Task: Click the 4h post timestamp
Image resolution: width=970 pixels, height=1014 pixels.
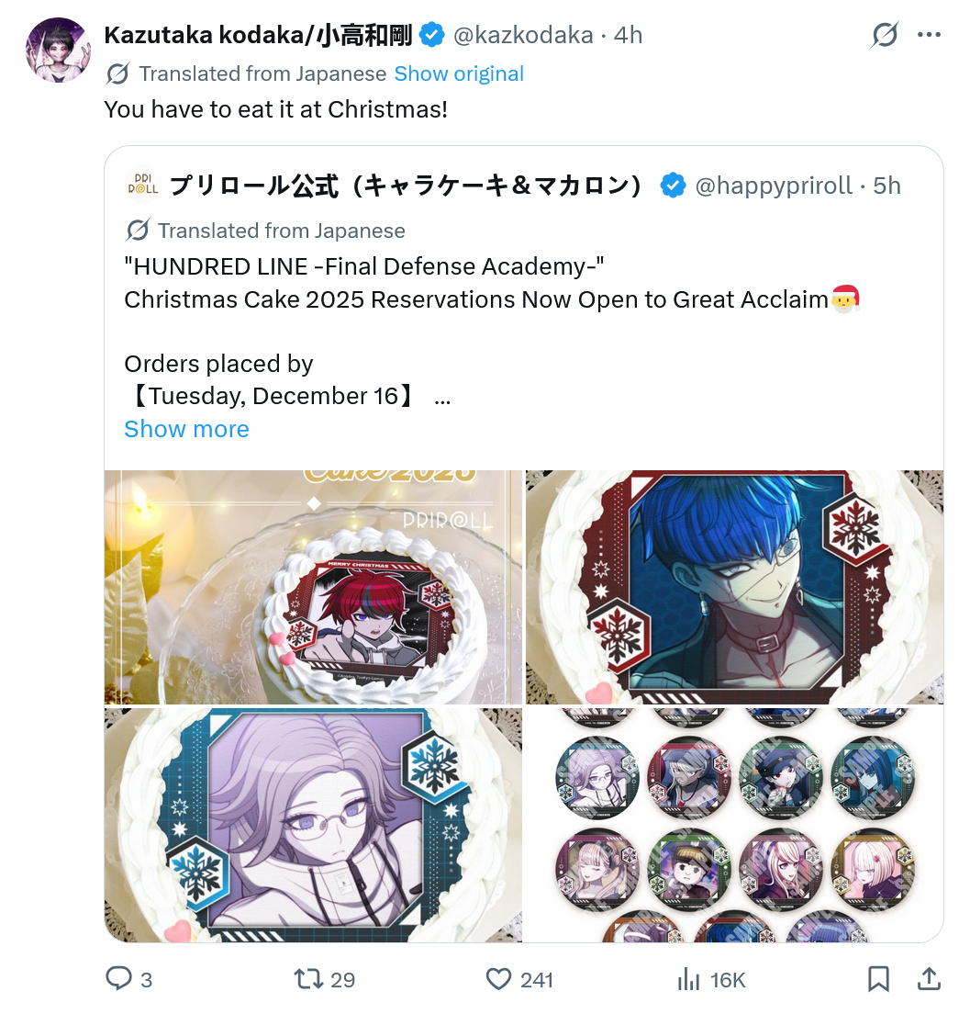Action: (628, 35)
